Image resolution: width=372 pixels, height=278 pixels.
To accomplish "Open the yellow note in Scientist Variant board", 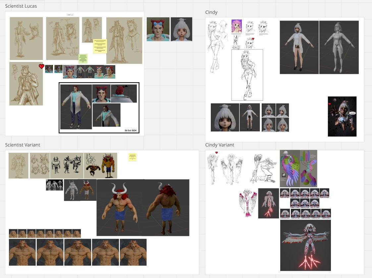I will (x=133, y=157).
